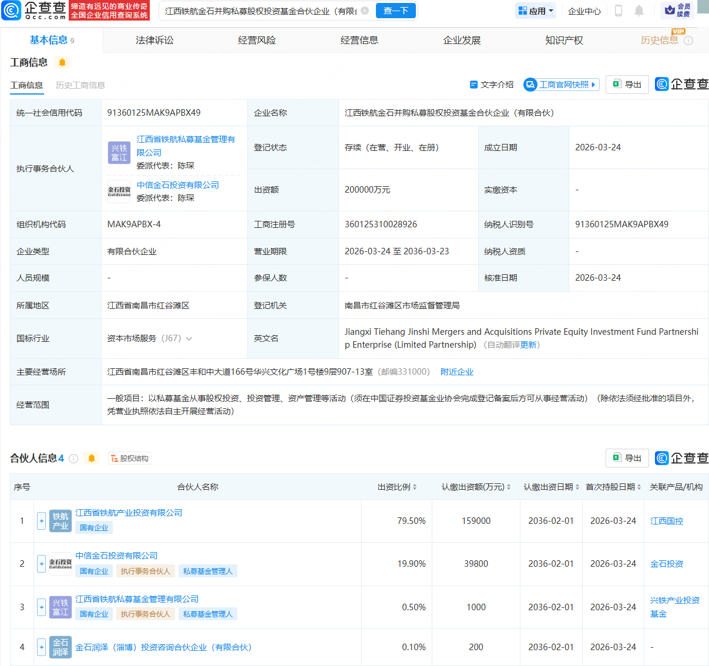Switch to the 法律诉讼 tab
The width and height of the screenshot is (709, 666).
click(x=155, y=39)
